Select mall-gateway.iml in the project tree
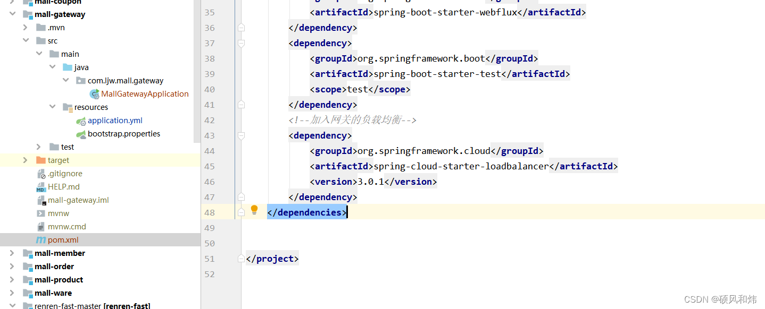This screenshot has width=765, height=309. (78, 200)
